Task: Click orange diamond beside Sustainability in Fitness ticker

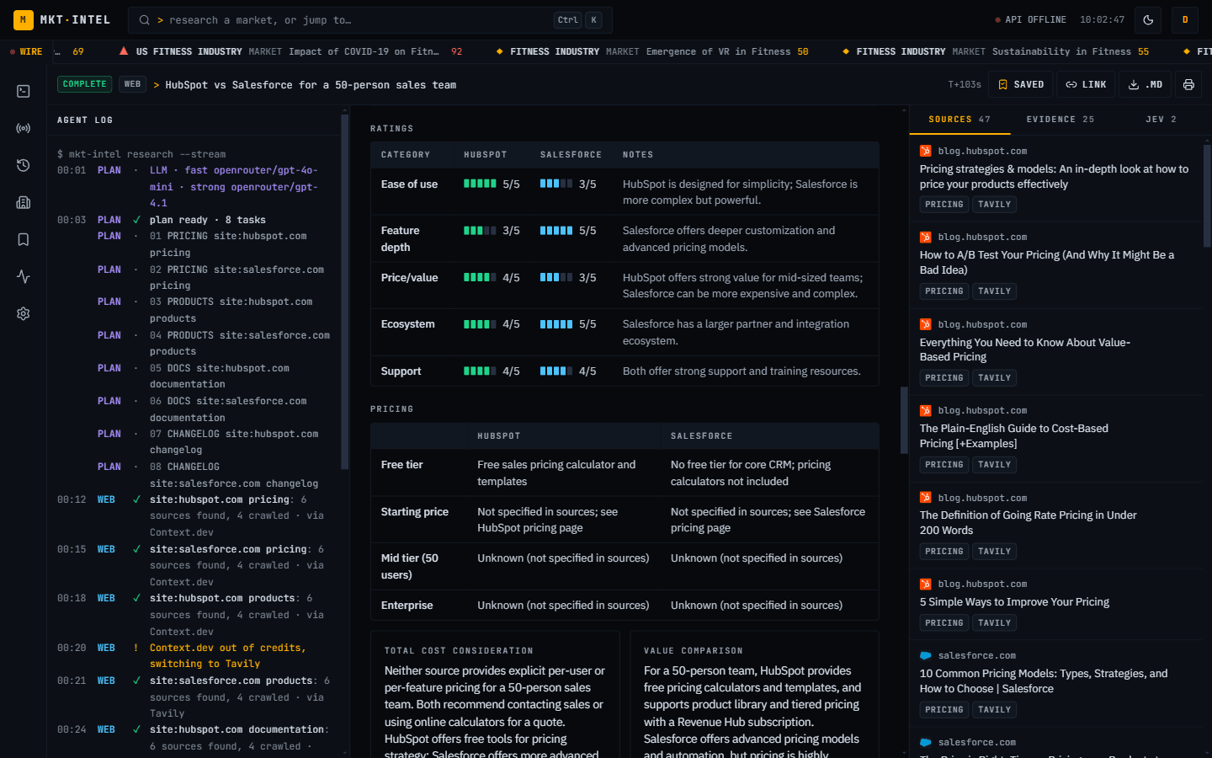Action: [x=846, y=51]
